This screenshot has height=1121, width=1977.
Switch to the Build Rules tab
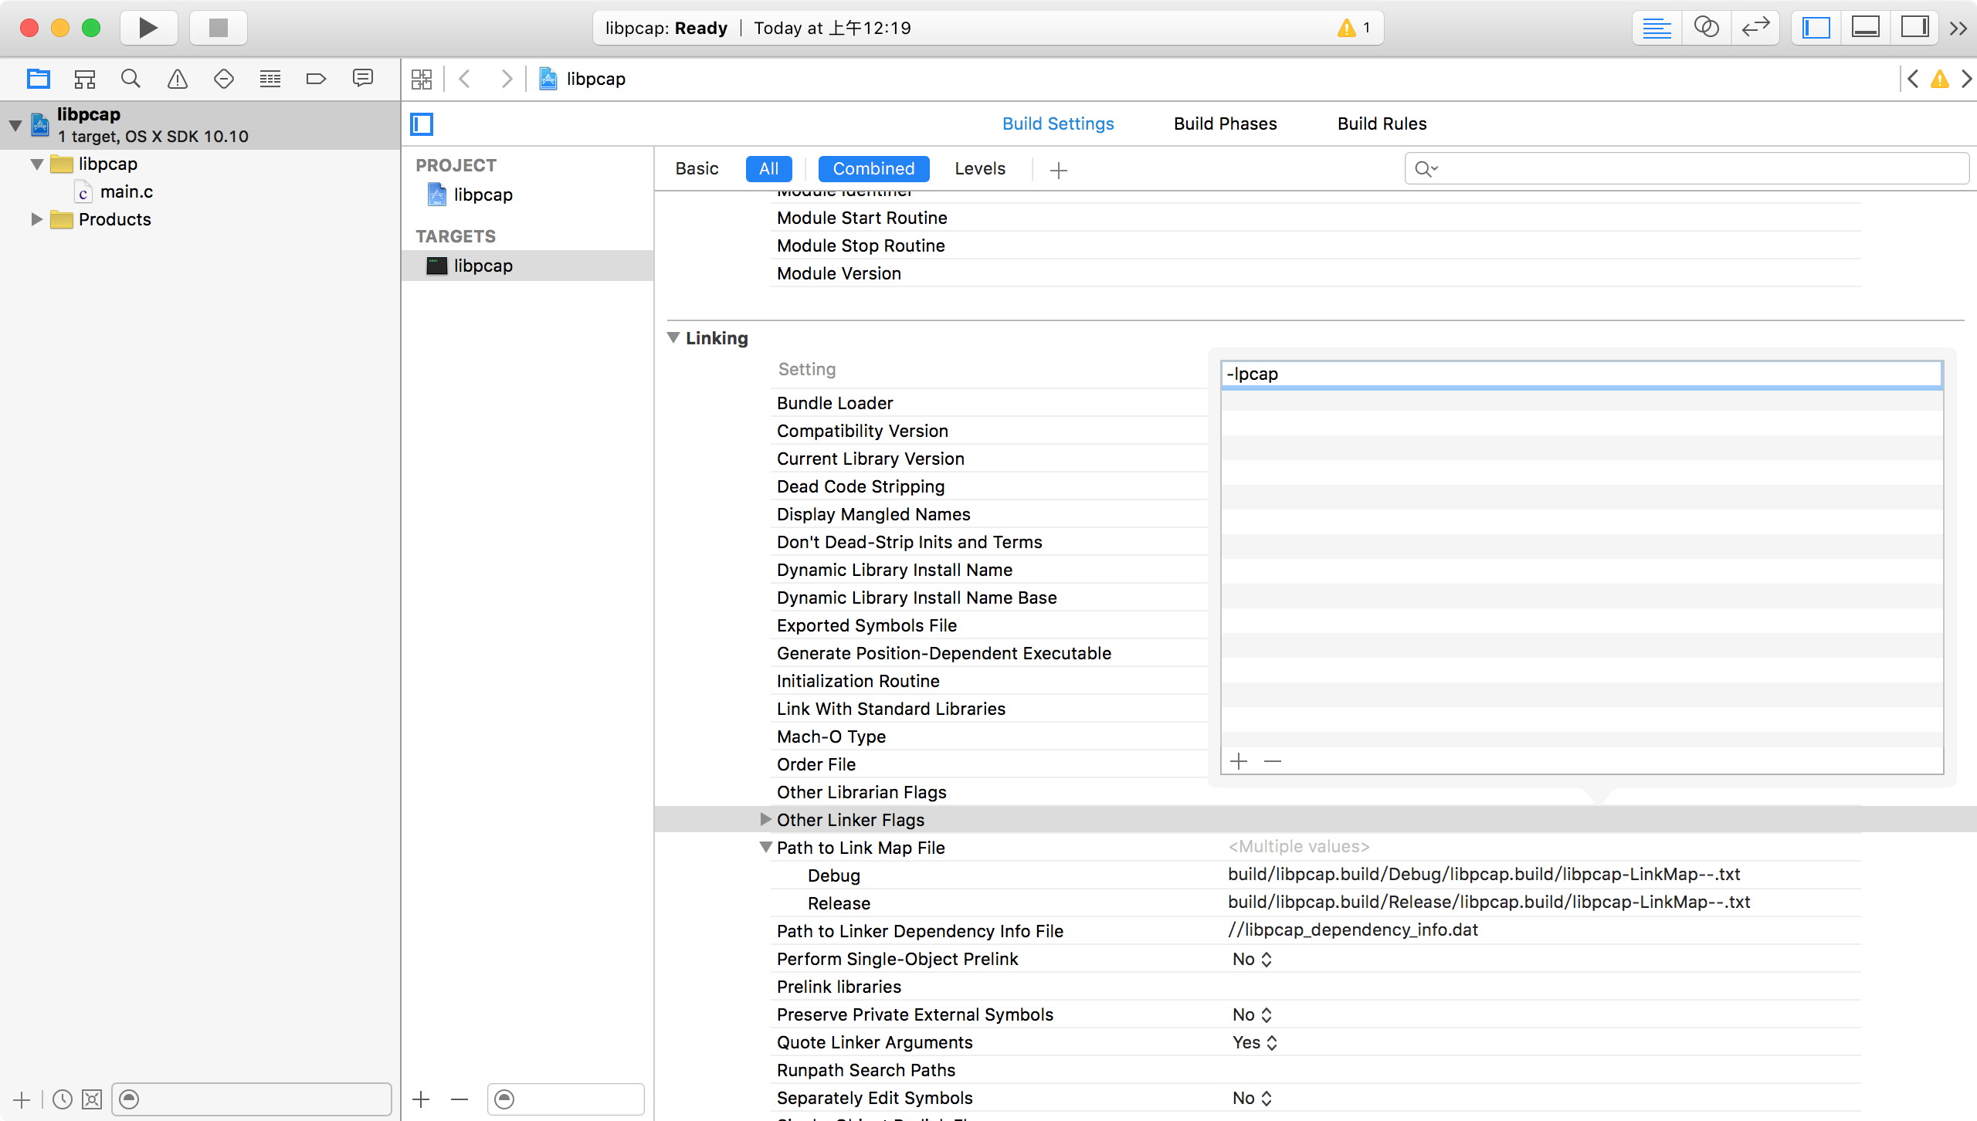pyautogui.click(x=1382, y=124)
